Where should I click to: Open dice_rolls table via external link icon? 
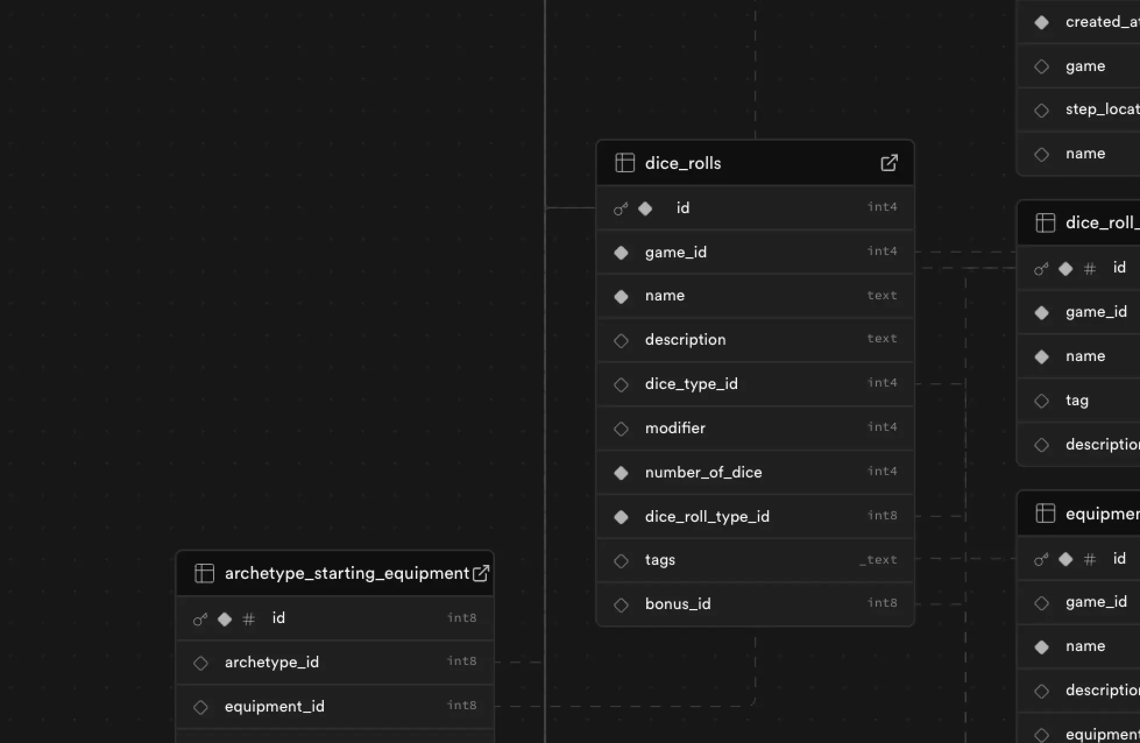pos(889,163)
